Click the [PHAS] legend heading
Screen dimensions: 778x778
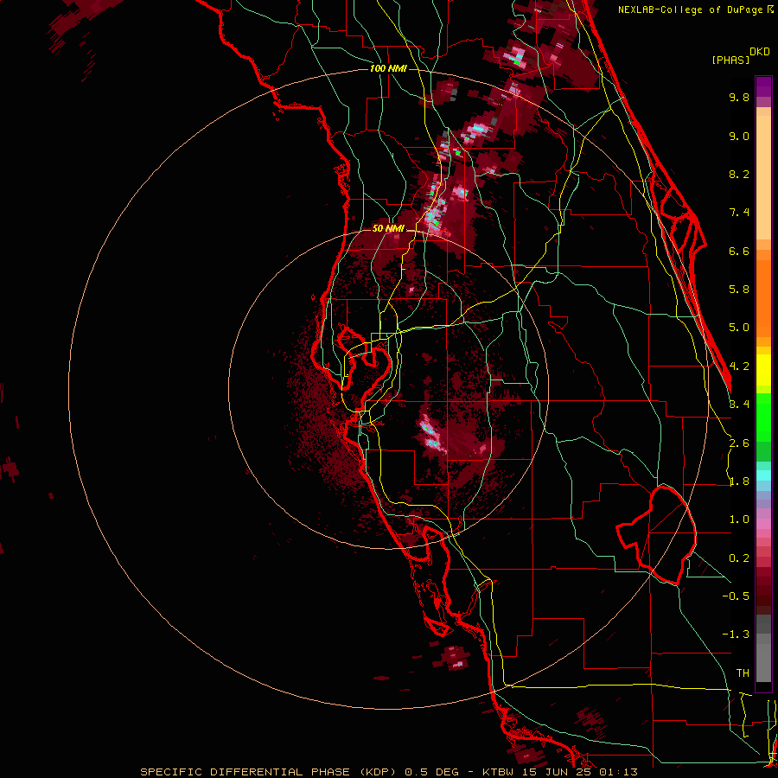coord(730,60)
